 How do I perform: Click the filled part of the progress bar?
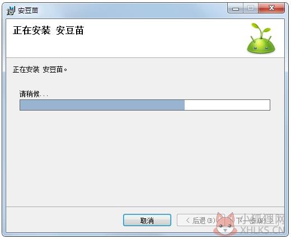[x=102, y=105]
